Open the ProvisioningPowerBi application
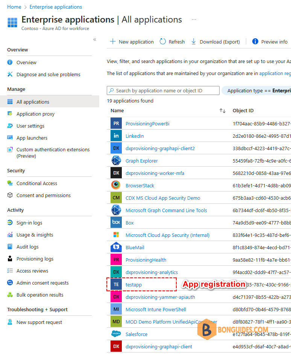 (x=147, y=124)
